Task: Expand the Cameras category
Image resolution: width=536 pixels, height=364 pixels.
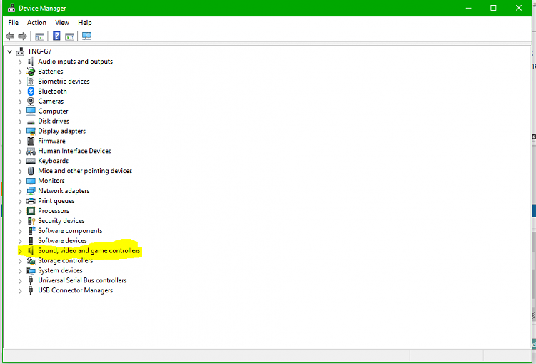Action: [x=20, y=102]
